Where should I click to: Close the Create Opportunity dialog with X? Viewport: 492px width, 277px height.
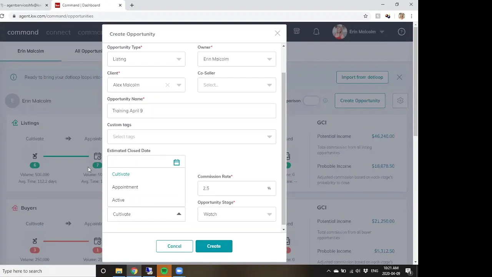tap(278, 33)
